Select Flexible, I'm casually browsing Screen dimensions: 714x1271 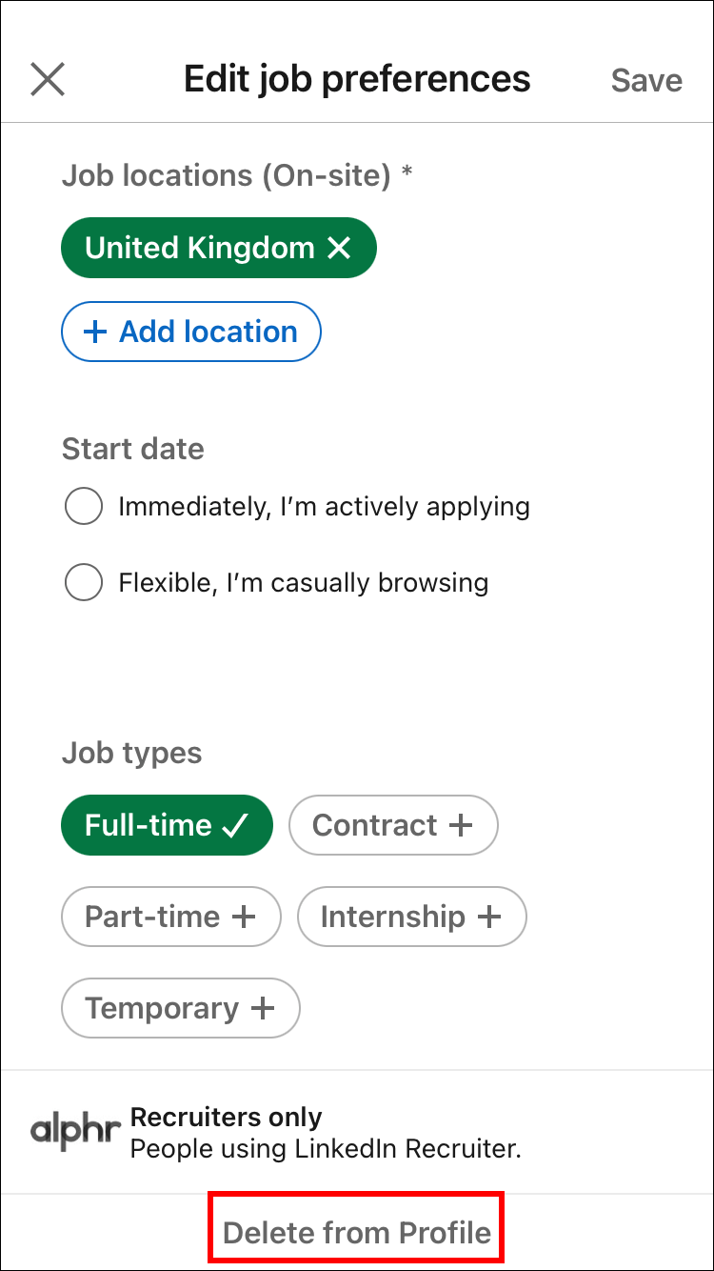pyautogui.click(x=84, y=582)
